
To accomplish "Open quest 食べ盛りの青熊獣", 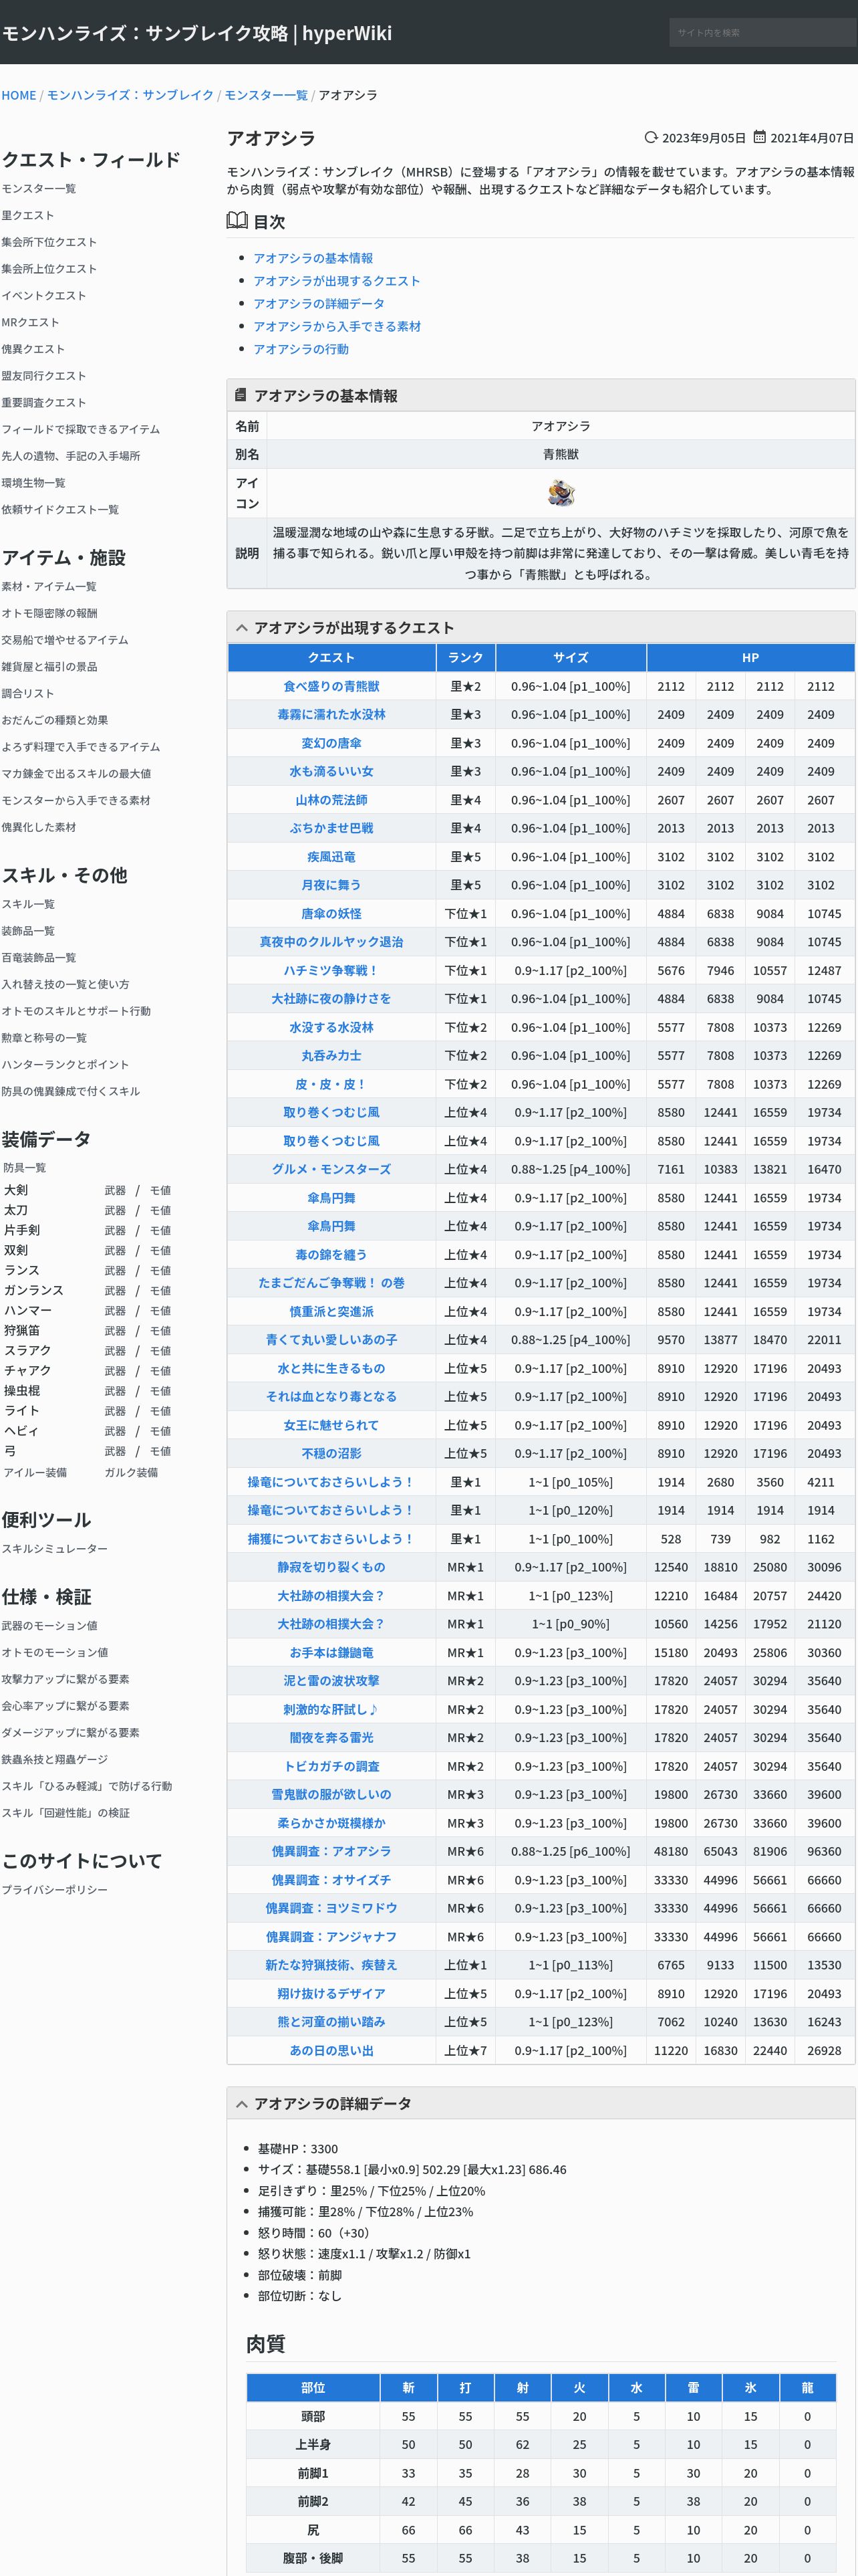I will (331, 686).
